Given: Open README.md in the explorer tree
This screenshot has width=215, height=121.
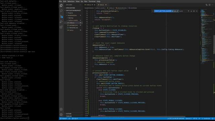Looking at the screenshot, I should coord(73,28).
